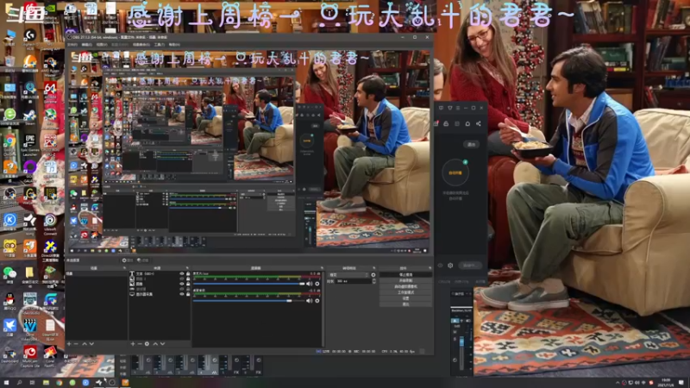Move selected source down in Sources panel
The image size is (690, 388).
(x=162, y=344)
